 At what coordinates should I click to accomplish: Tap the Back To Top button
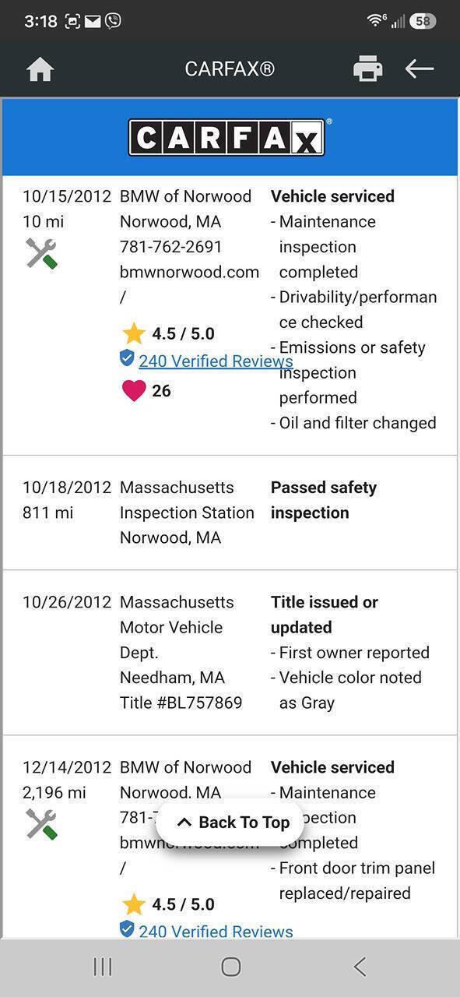click(x=234, y=822)
